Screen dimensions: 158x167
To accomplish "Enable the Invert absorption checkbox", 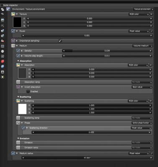I will coord(28,91).
